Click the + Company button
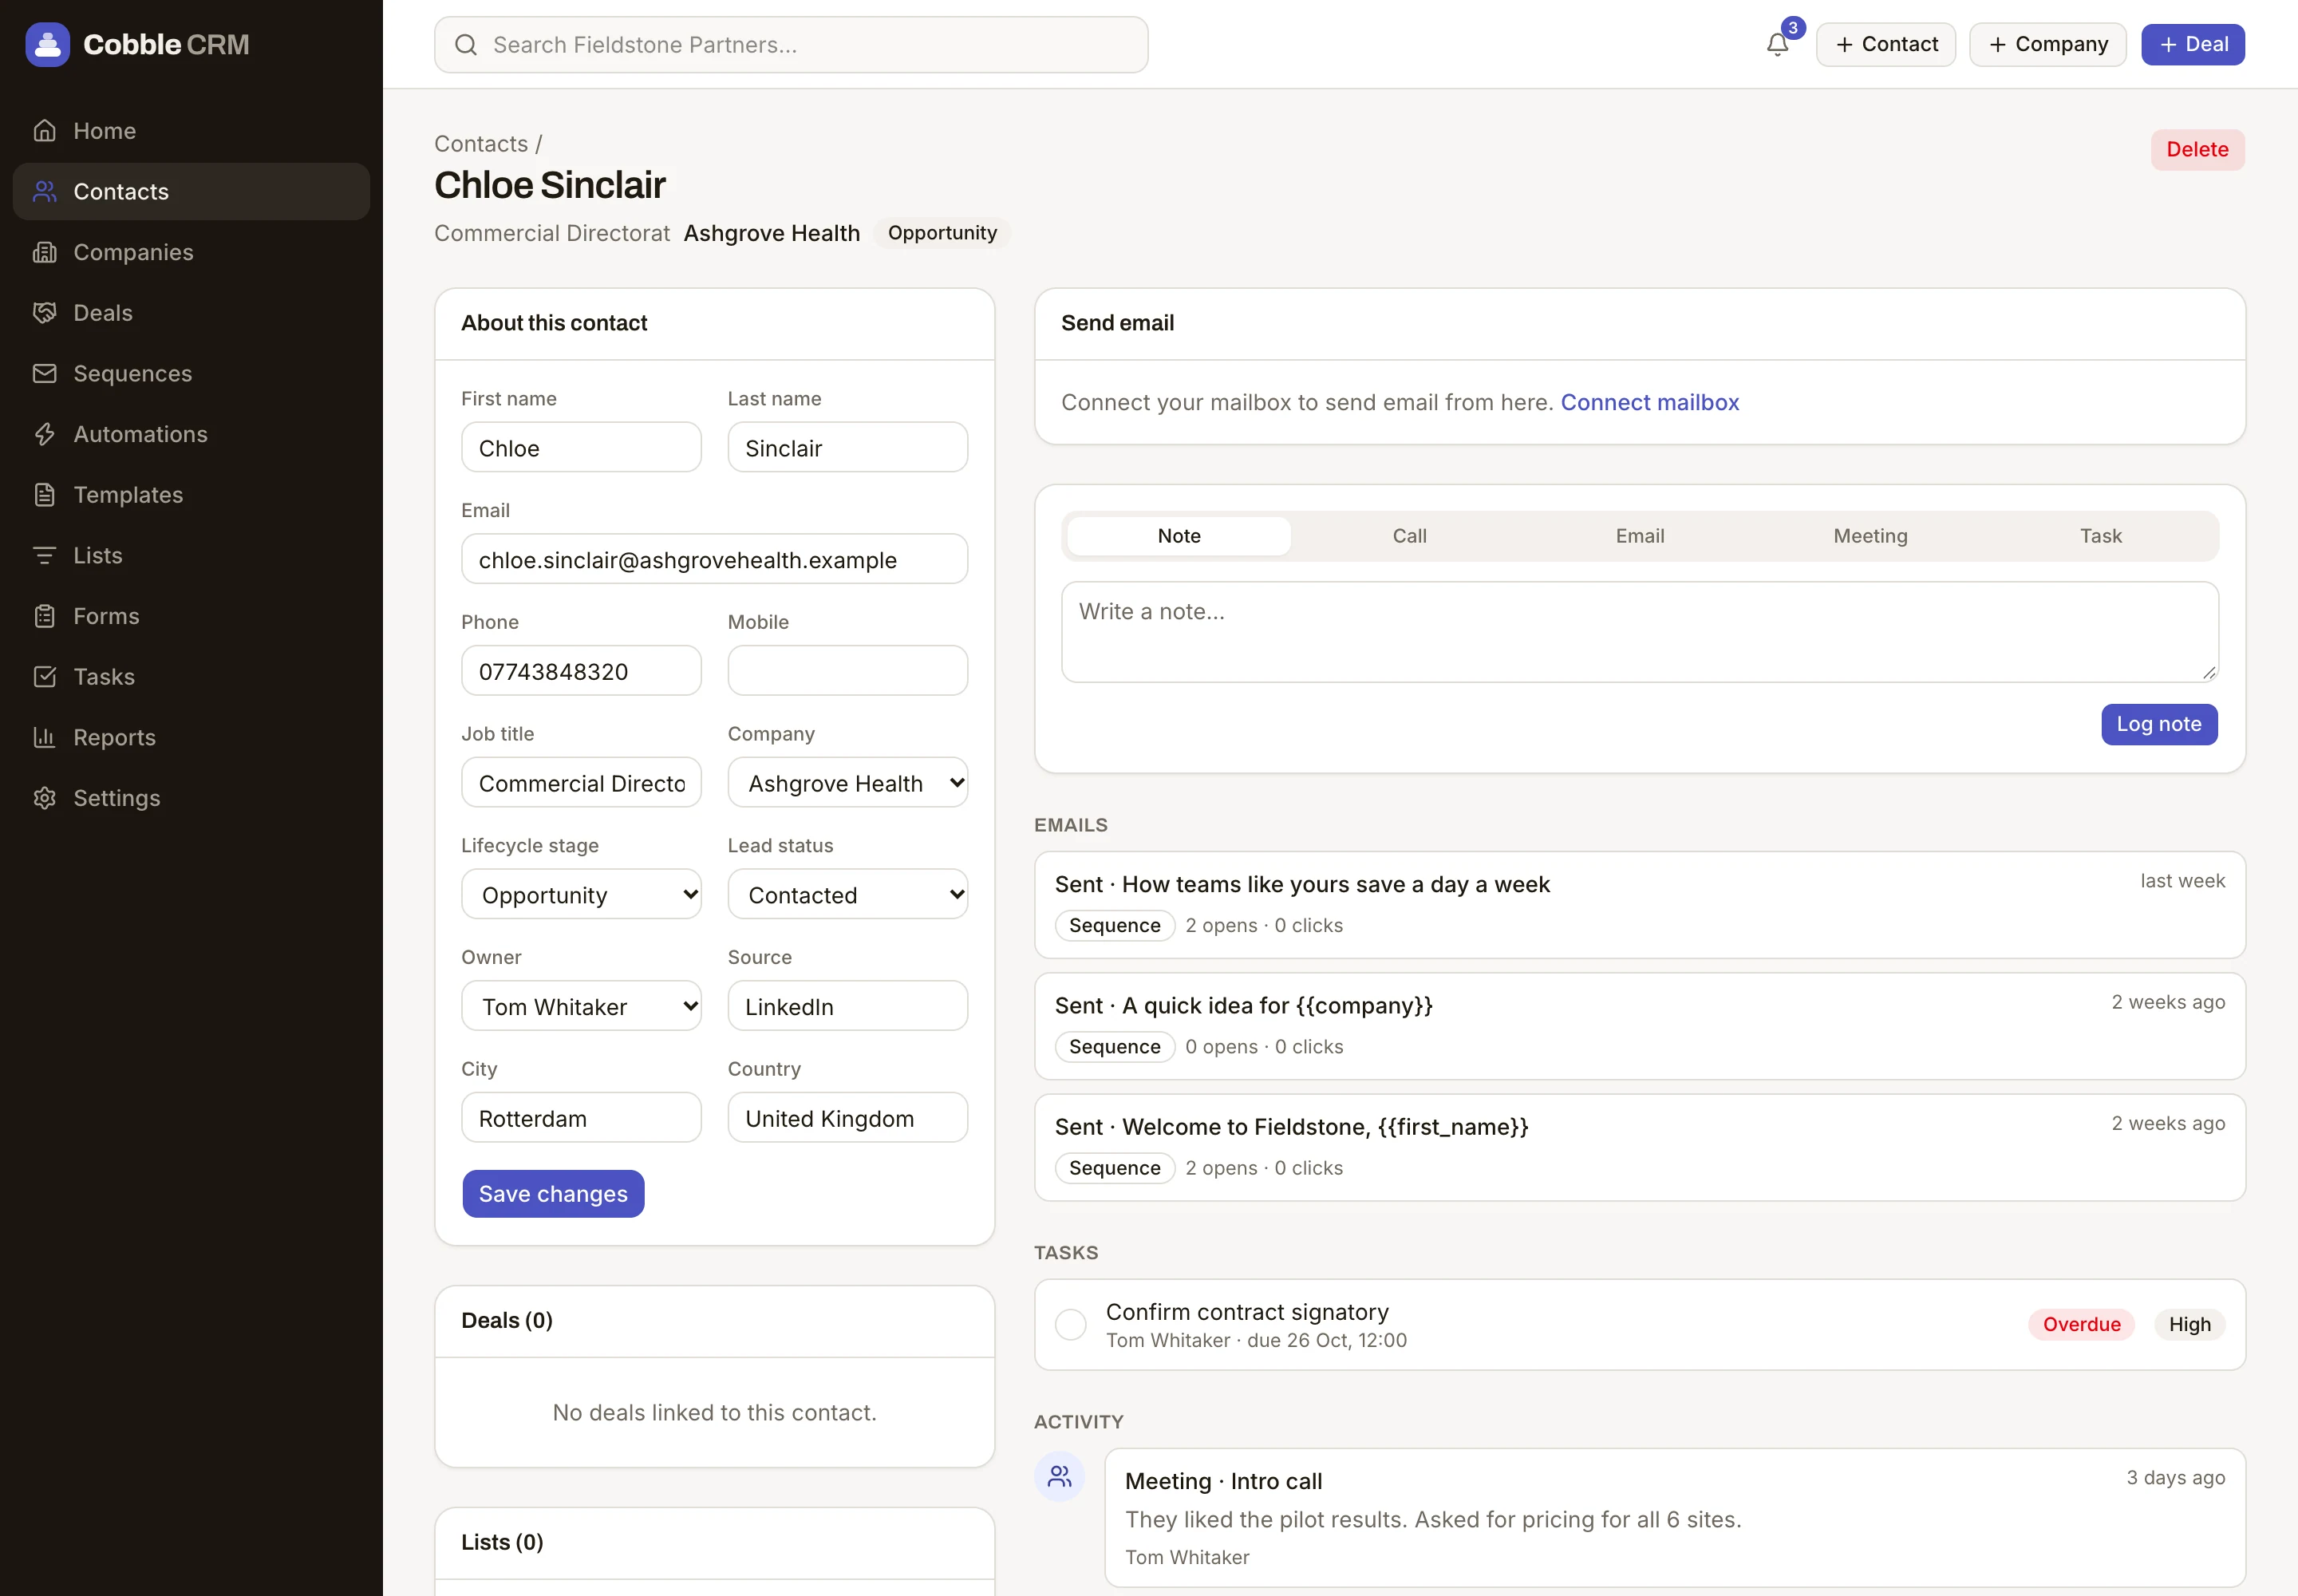Viewport: 2298px width, 1596px height. point(2047,44)
